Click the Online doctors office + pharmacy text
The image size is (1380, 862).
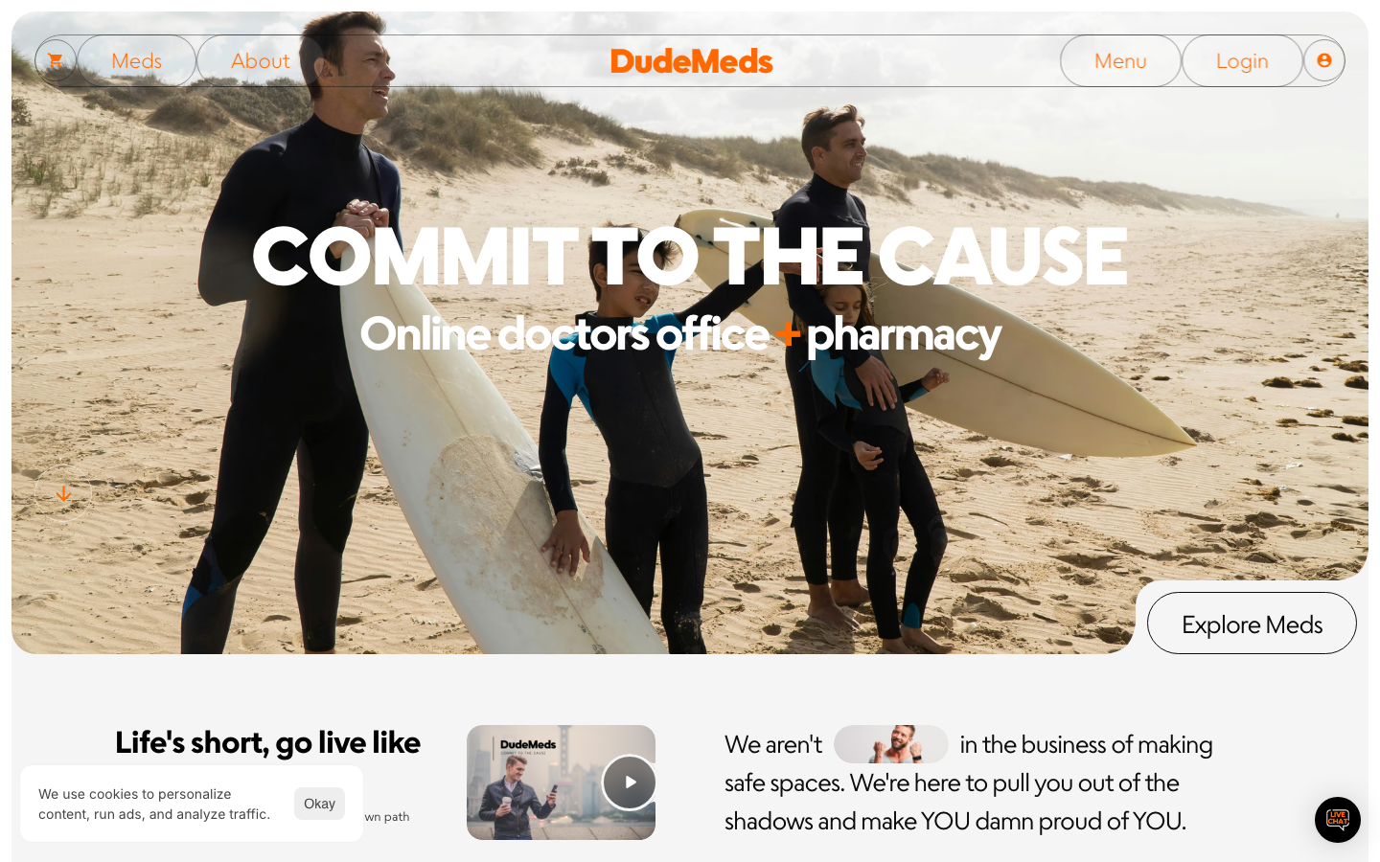click(680, 334)
